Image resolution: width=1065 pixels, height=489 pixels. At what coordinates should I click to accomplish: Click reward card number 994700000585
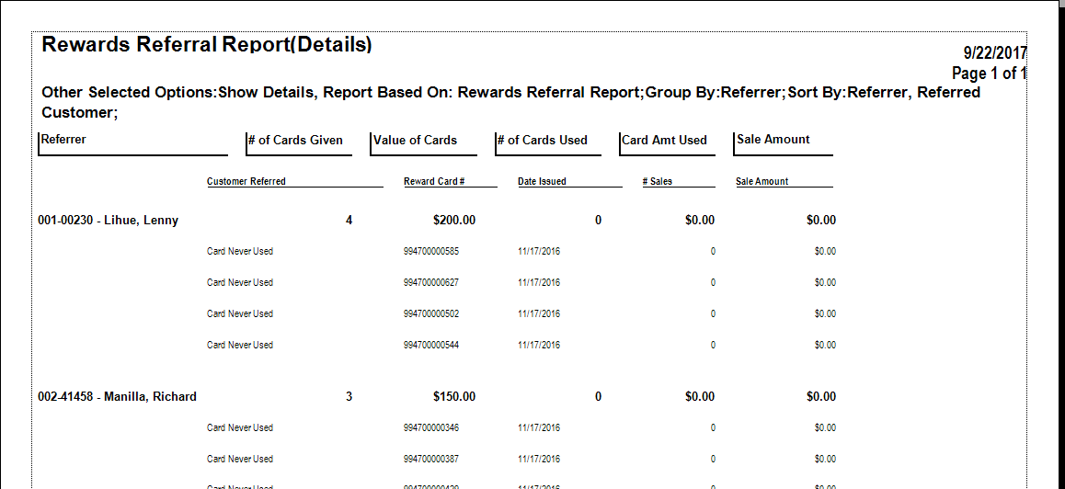click(430, 252)
